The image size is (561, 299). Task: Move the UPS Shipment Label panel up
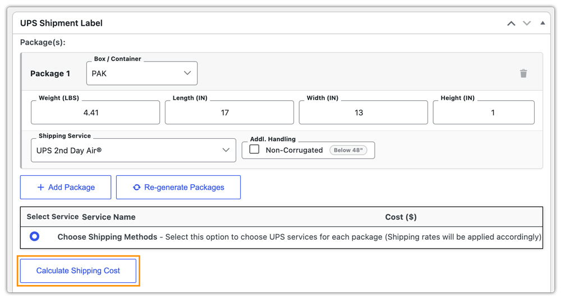[x=511, y=24]
